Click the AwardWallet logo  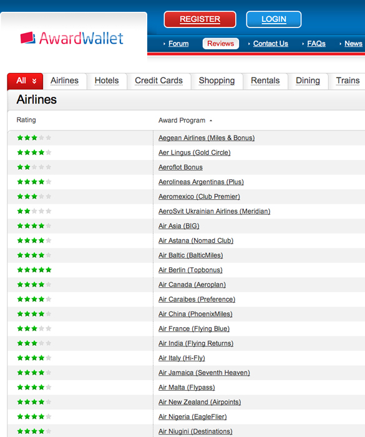tap(72, 38)
